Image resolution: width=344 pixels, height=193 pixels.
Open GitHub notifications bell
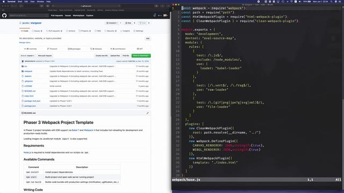155,16
